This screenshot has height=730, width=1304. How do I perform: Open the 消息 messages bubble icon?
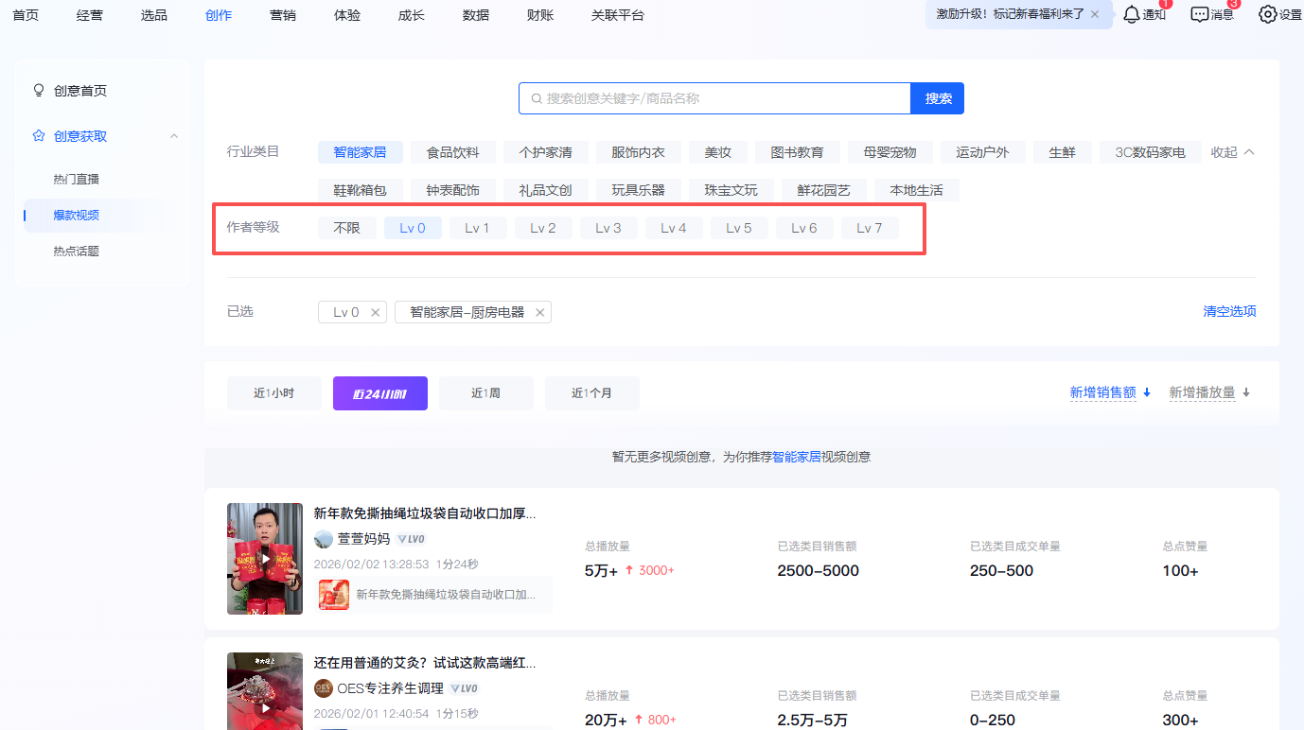1201,15
